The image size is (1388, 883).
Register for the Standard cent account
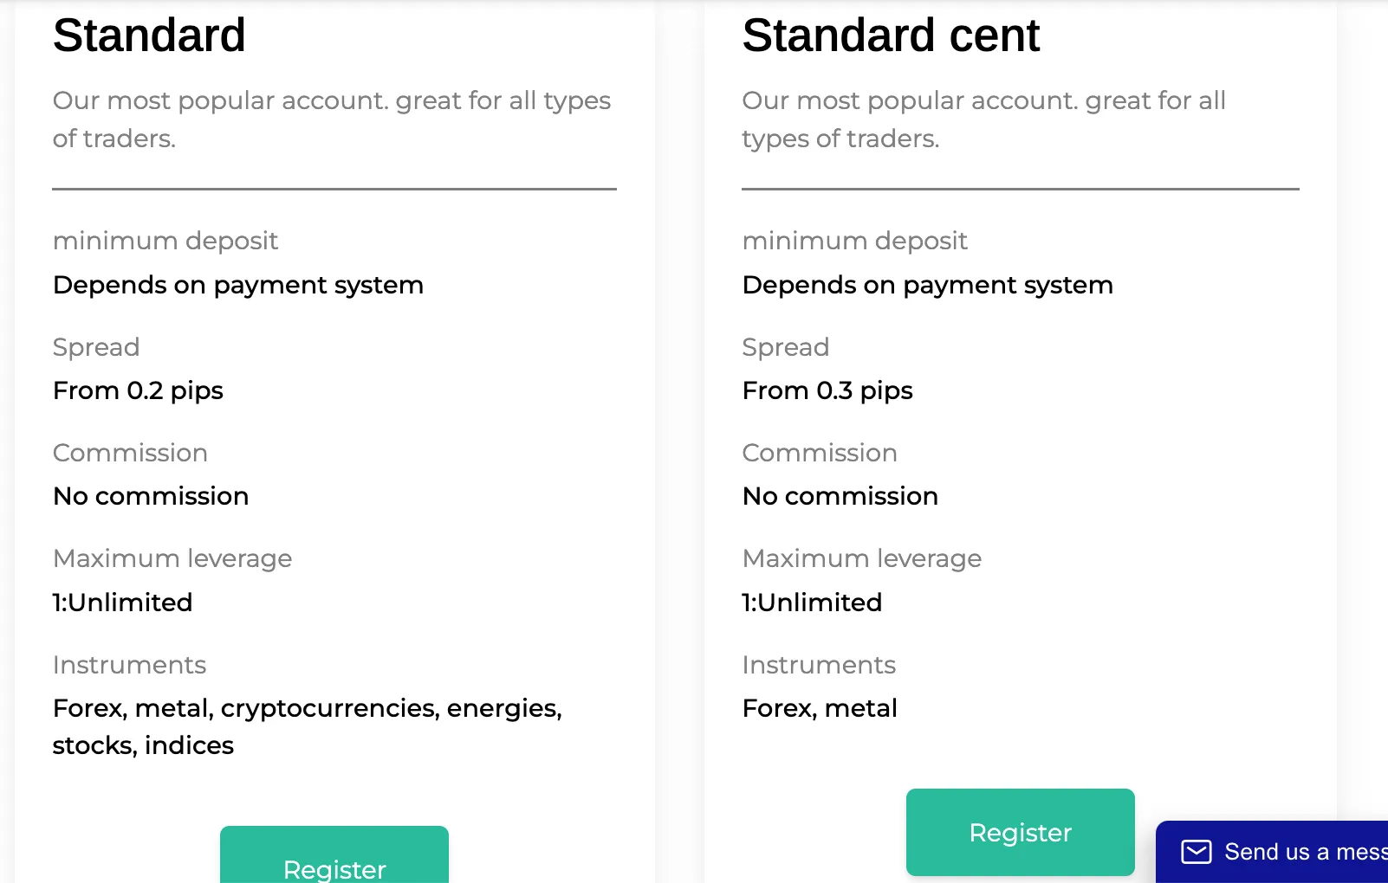(x=1021, y=832)
